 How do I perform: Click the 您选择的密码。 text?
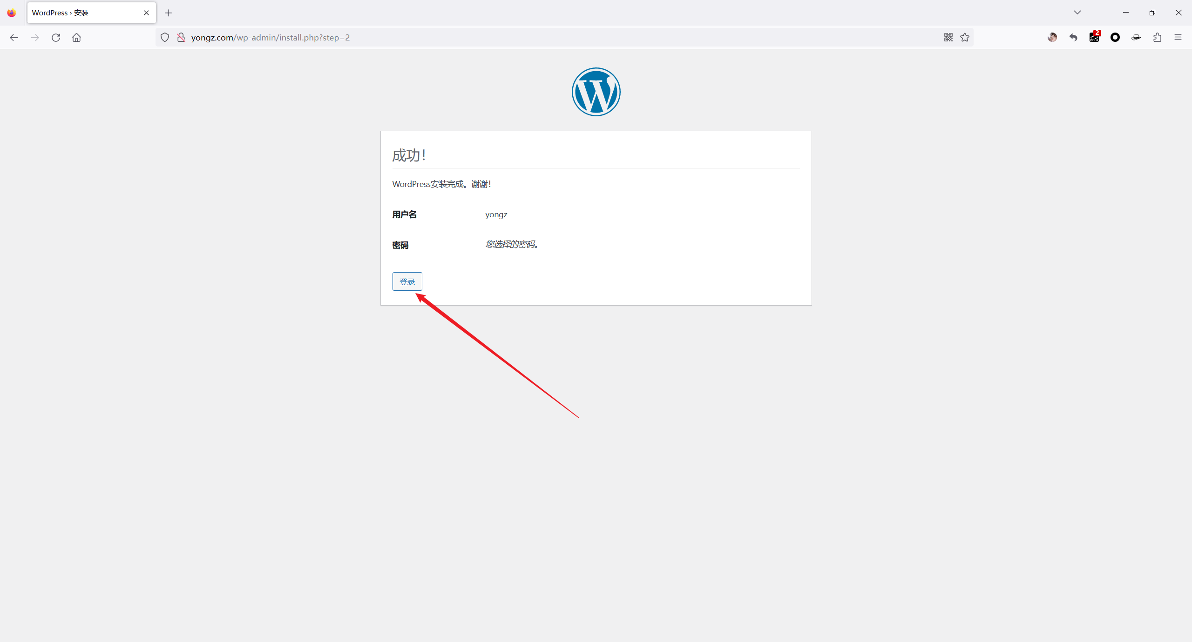pos(512,244)
